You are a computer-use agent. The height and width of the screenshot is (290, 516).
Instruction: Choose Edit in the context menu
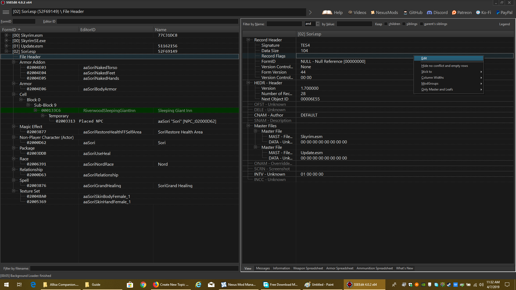tap(449, 58)
